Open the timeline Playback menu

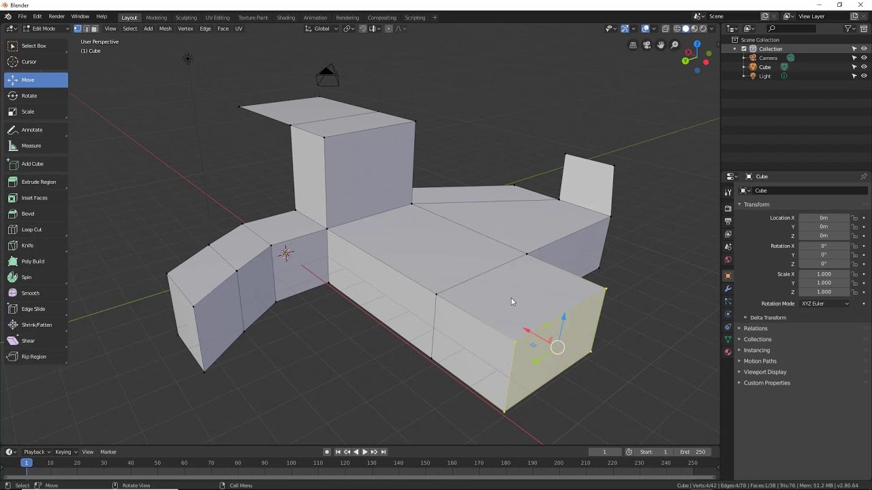tap(36, 452)
